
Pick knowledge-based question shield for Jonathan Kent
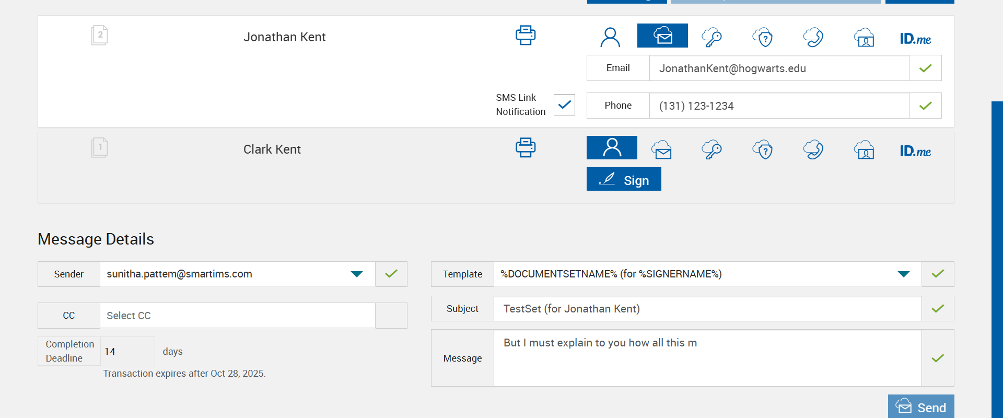coord(763,37)
